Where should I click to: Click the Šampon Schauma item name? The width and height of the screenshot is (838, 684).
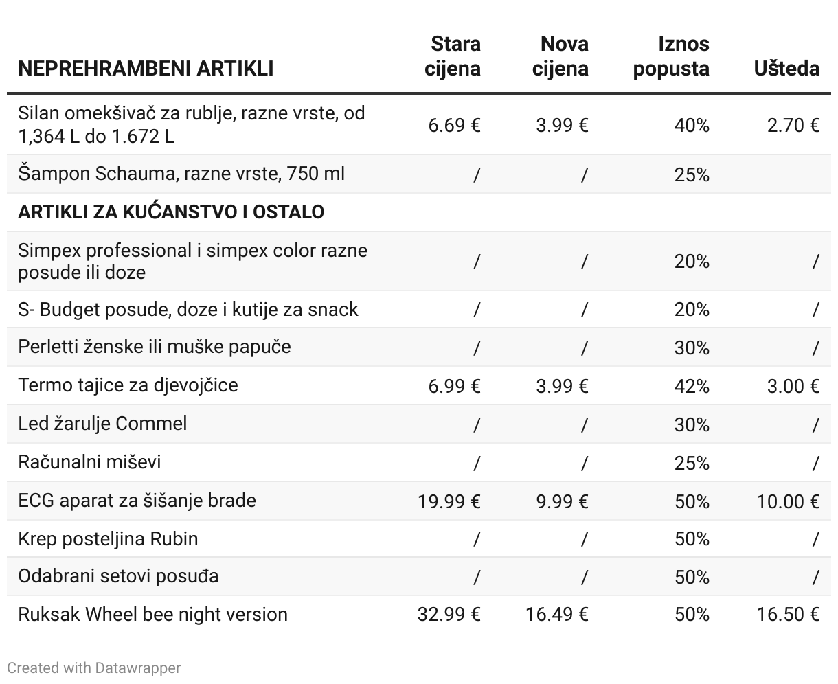[x=181, y=174]
